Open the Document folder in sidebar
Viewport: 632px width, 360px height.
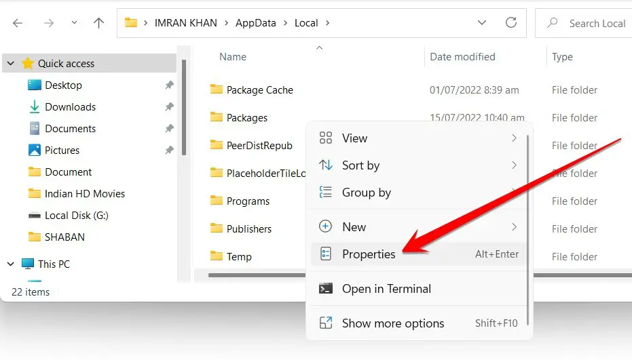tap(68, 172)
